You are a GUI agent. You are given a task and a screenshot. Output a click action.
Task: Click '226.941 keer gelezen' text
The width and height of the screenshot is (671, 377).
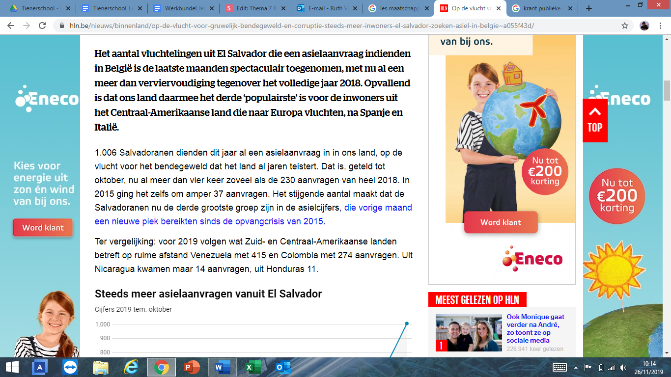(x=535, y=349)
